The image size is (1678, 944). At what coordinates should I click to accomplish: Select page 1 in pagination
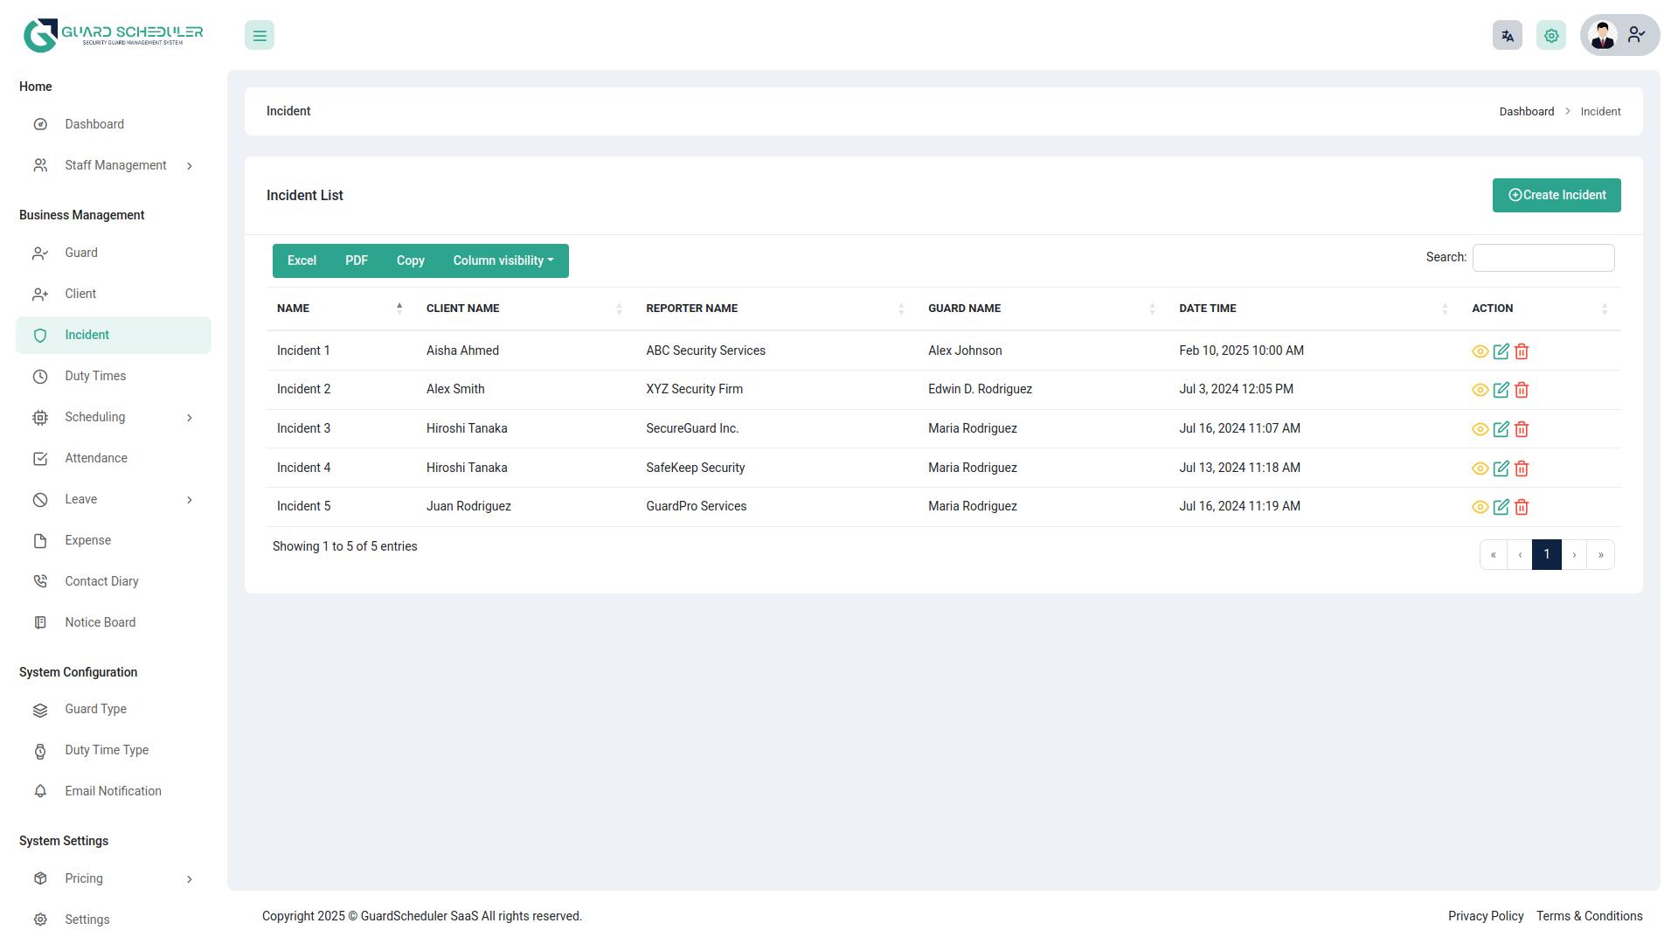coord(1547,554)
